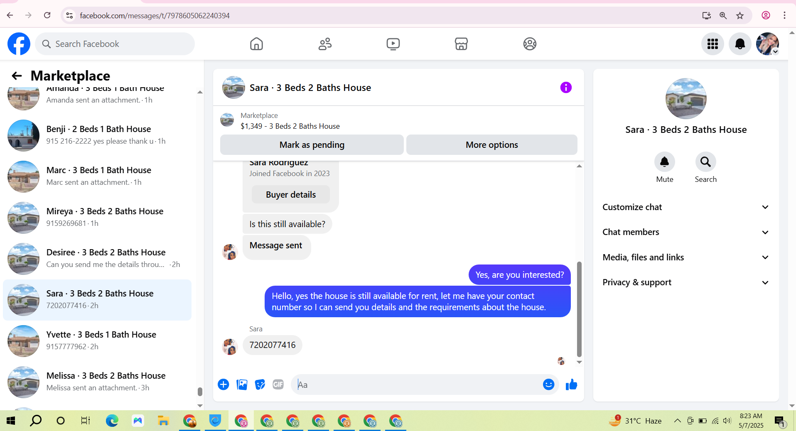Open File Explorer from taskbar
Image resolution: width=796 pixels, height=431 pixels.
[x=163, y=421]
